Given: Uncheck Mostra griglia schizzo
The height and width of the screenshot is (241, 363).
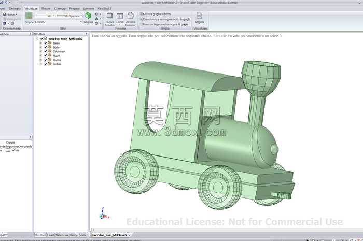Looking at the screenshot, I should tap(141, 14).
